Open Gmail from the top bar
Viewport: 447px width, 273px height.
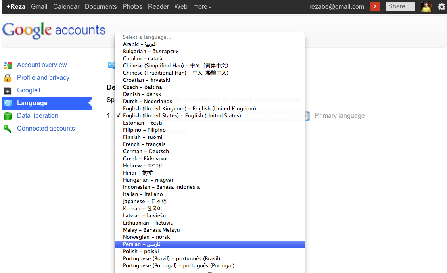39,7
